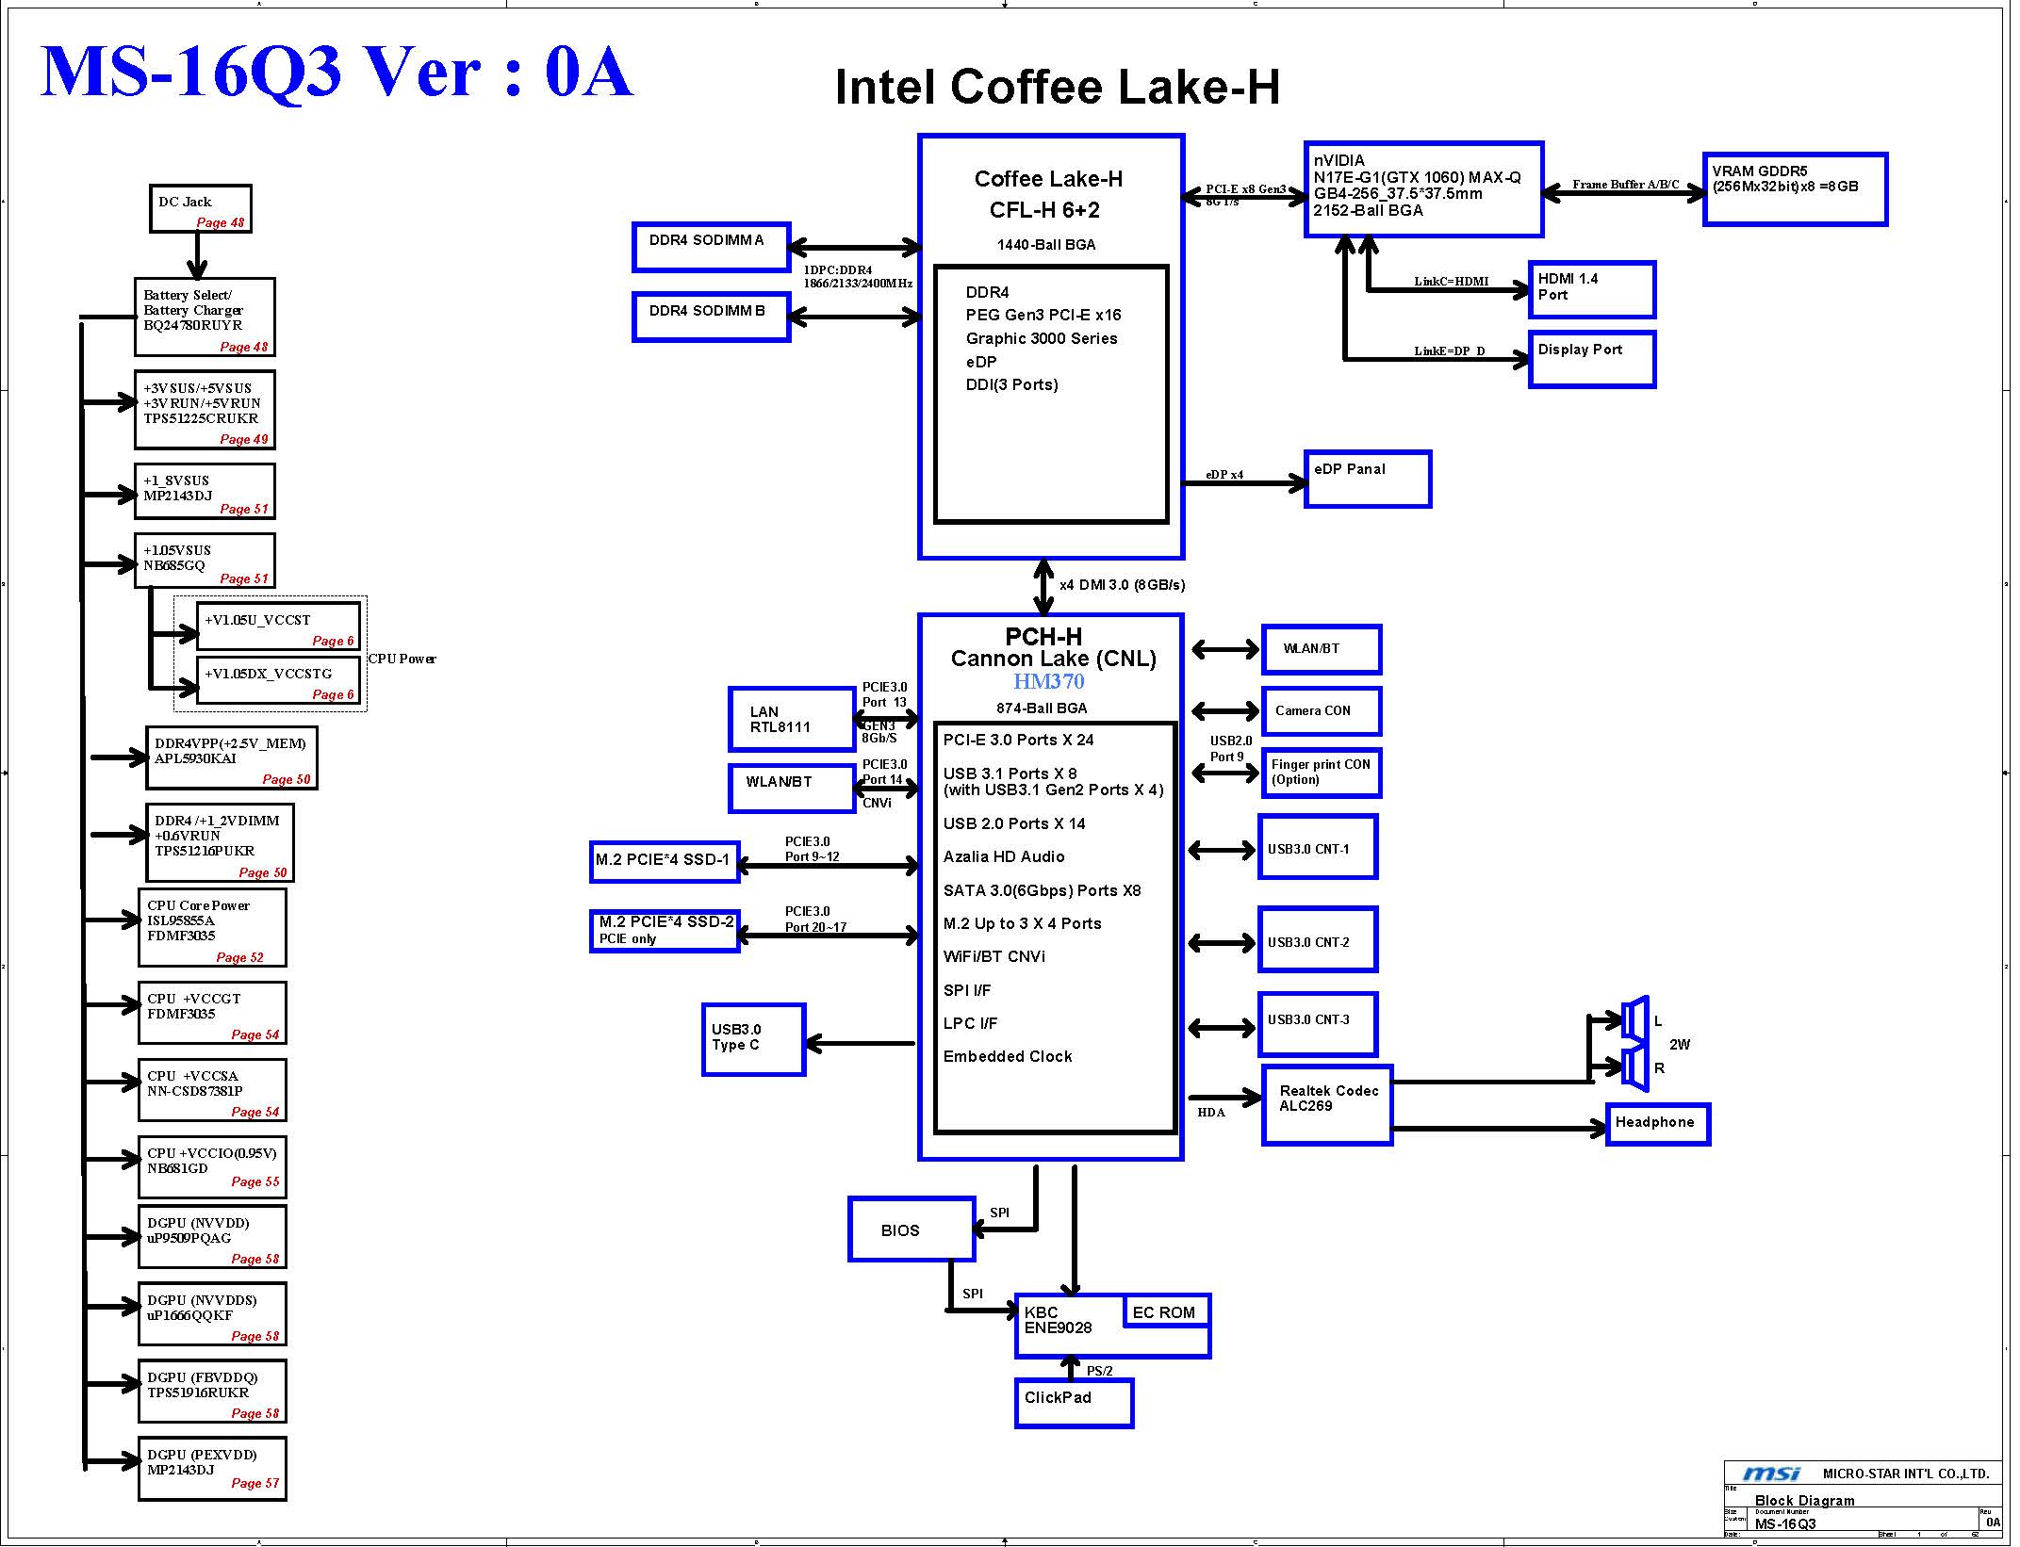Viewport: 2020px width, 1547px height.
Task: Select "Azalia HD Audio" in PCH list
Action: (x=1004, y=856)
